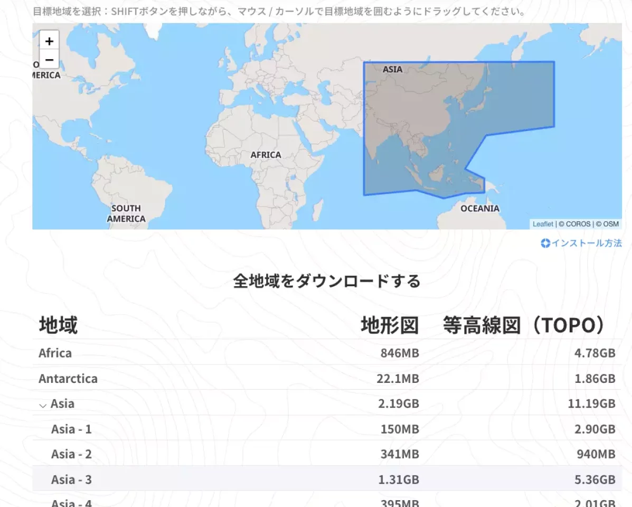Zoom out on the map

(49, 60)
